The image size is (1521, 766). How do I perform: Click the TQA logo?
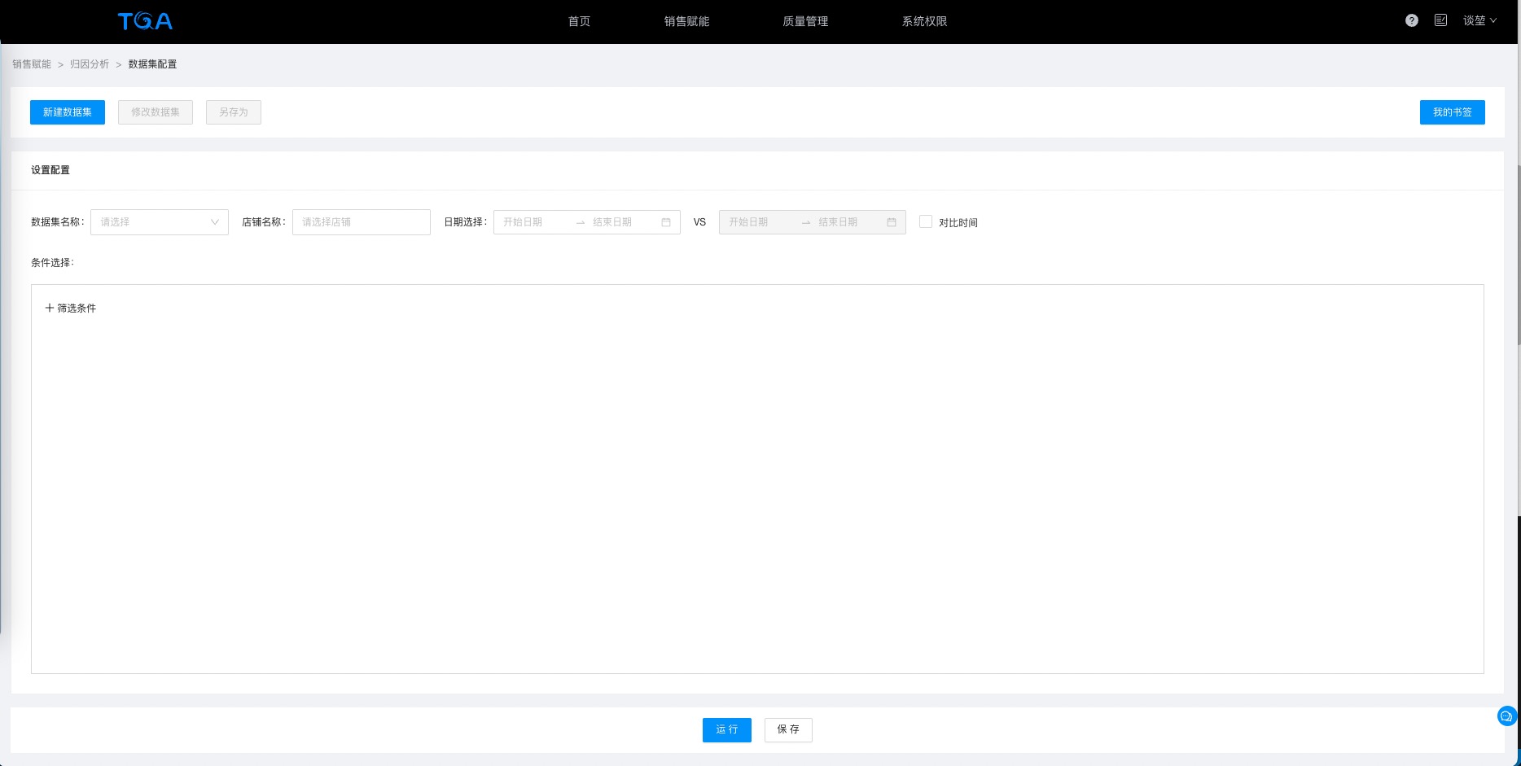[x=145, y=21]
